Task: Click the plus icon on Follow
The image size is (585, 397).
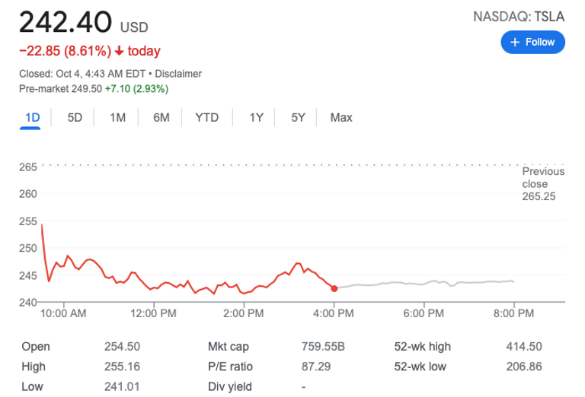Action: (515, 42)
